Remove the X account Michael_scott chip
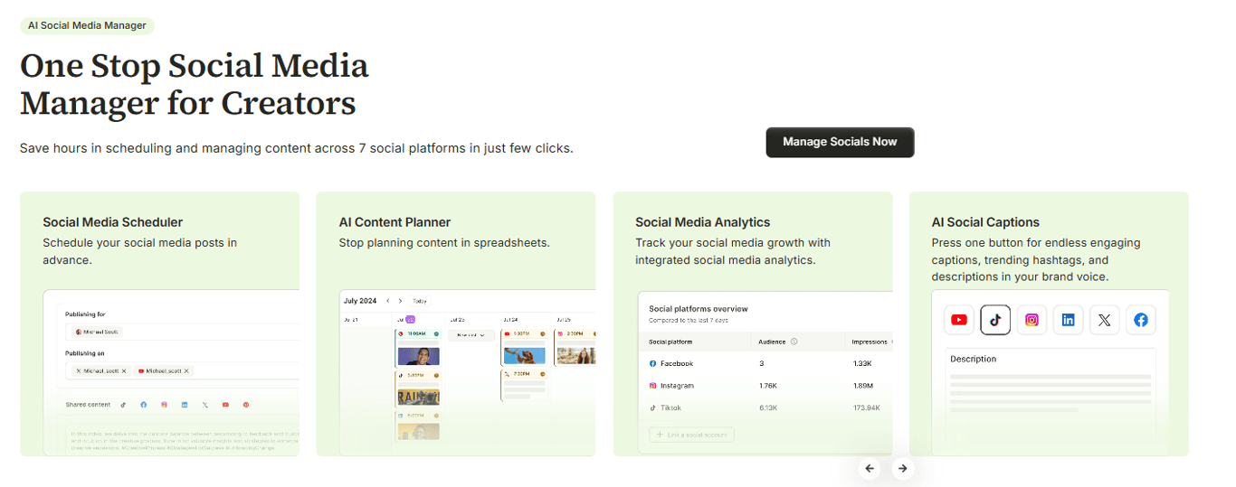This screenshot has height=487, width=1236. tap(124, 371)
